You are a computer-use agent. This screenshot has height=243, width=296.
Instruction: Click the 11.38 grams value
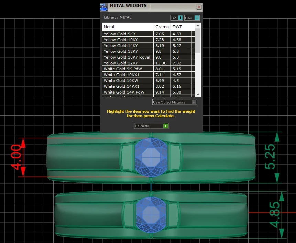coord(161,63)
